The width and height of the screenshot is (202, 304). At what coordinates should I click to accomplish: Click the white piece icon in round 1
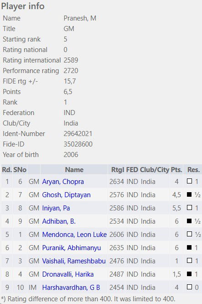[189, 181]
